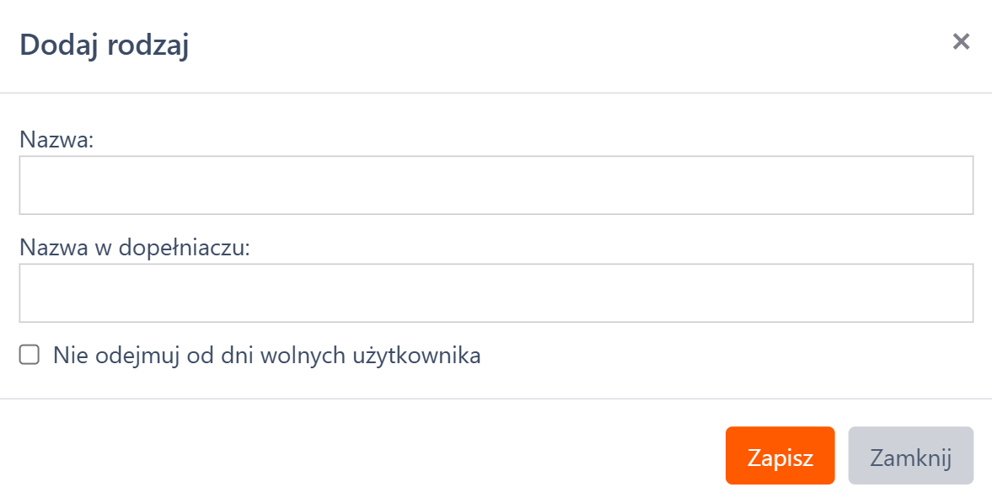Place cursor in the second text field
Image resolution: width=992 pixels, height=498 pixels.
(x=496, y=292)
